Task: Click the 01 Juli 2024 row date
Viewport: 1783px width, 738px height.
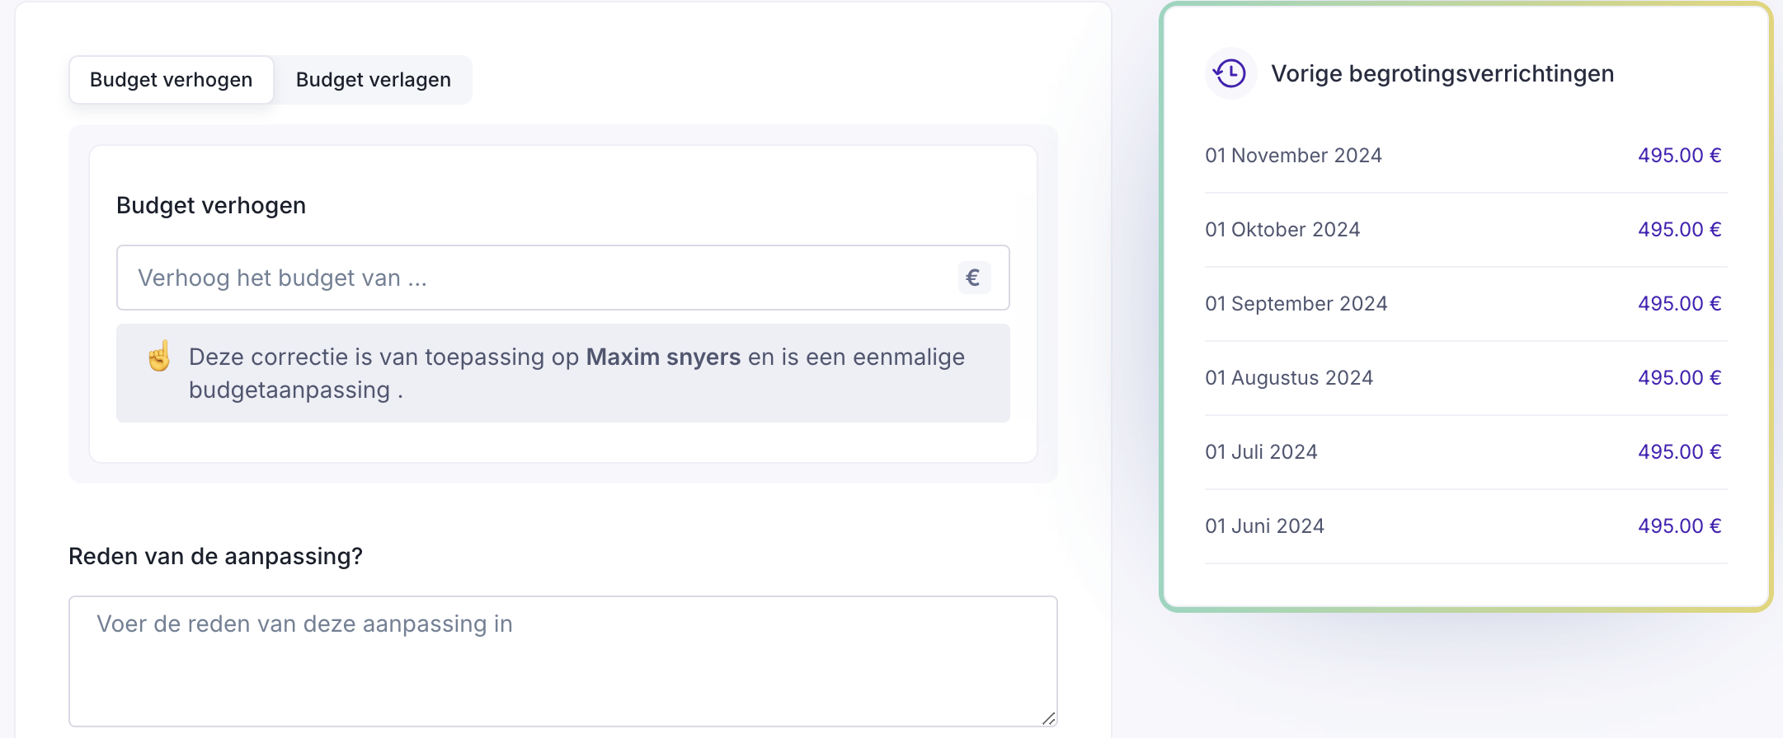Action: point(1261,452)
